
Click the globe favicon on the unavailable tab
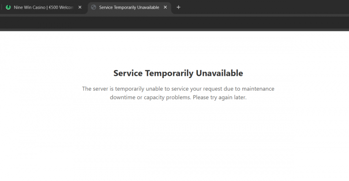[x=94, y=7]
